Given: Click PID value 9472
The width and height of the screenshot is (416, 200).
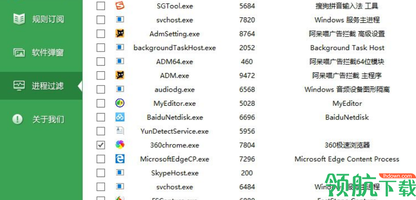Looking at the screenshot, I should tap(247, 75).
